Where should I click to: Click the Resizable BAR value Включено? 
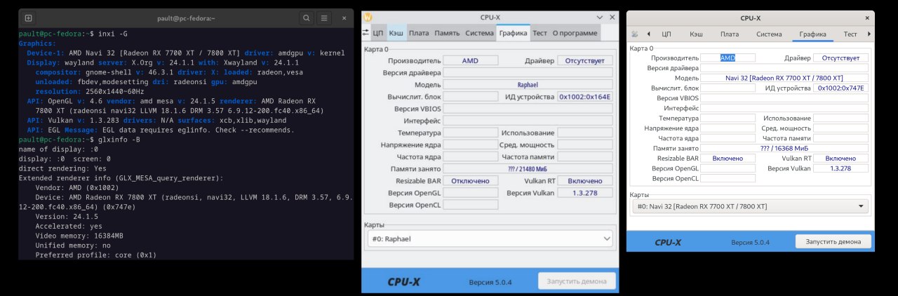coord(728,159)
